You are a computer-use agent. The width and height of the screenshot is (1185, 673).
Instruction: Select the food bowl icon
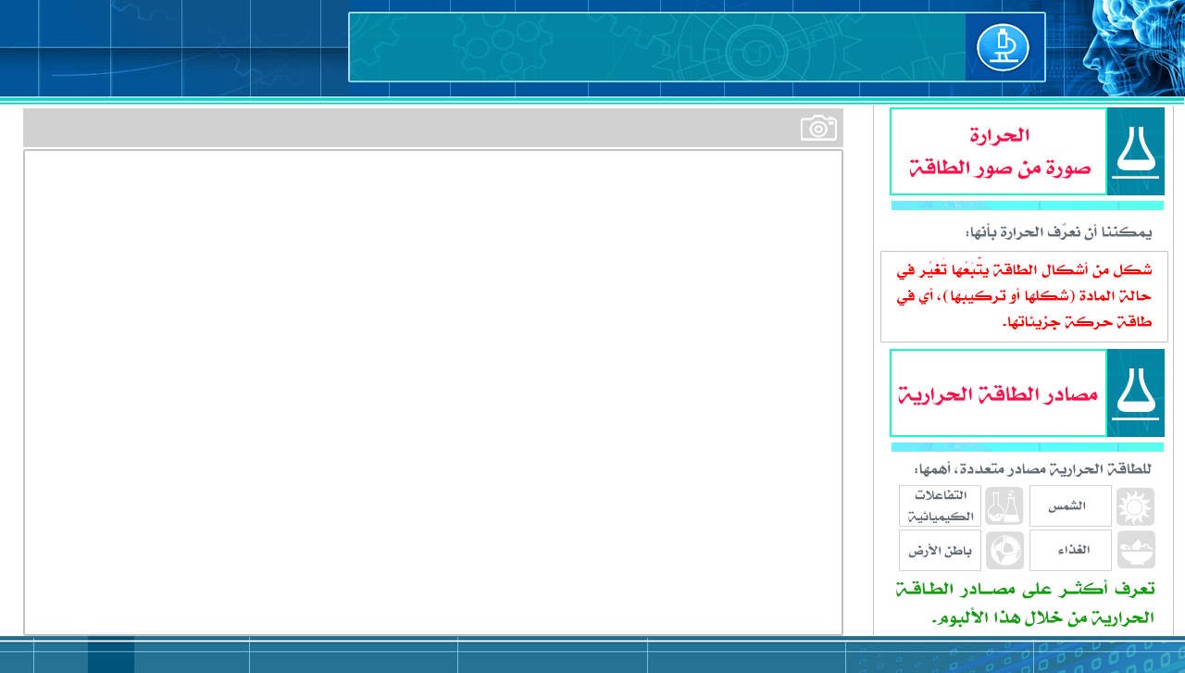[x=1136, y=550]
